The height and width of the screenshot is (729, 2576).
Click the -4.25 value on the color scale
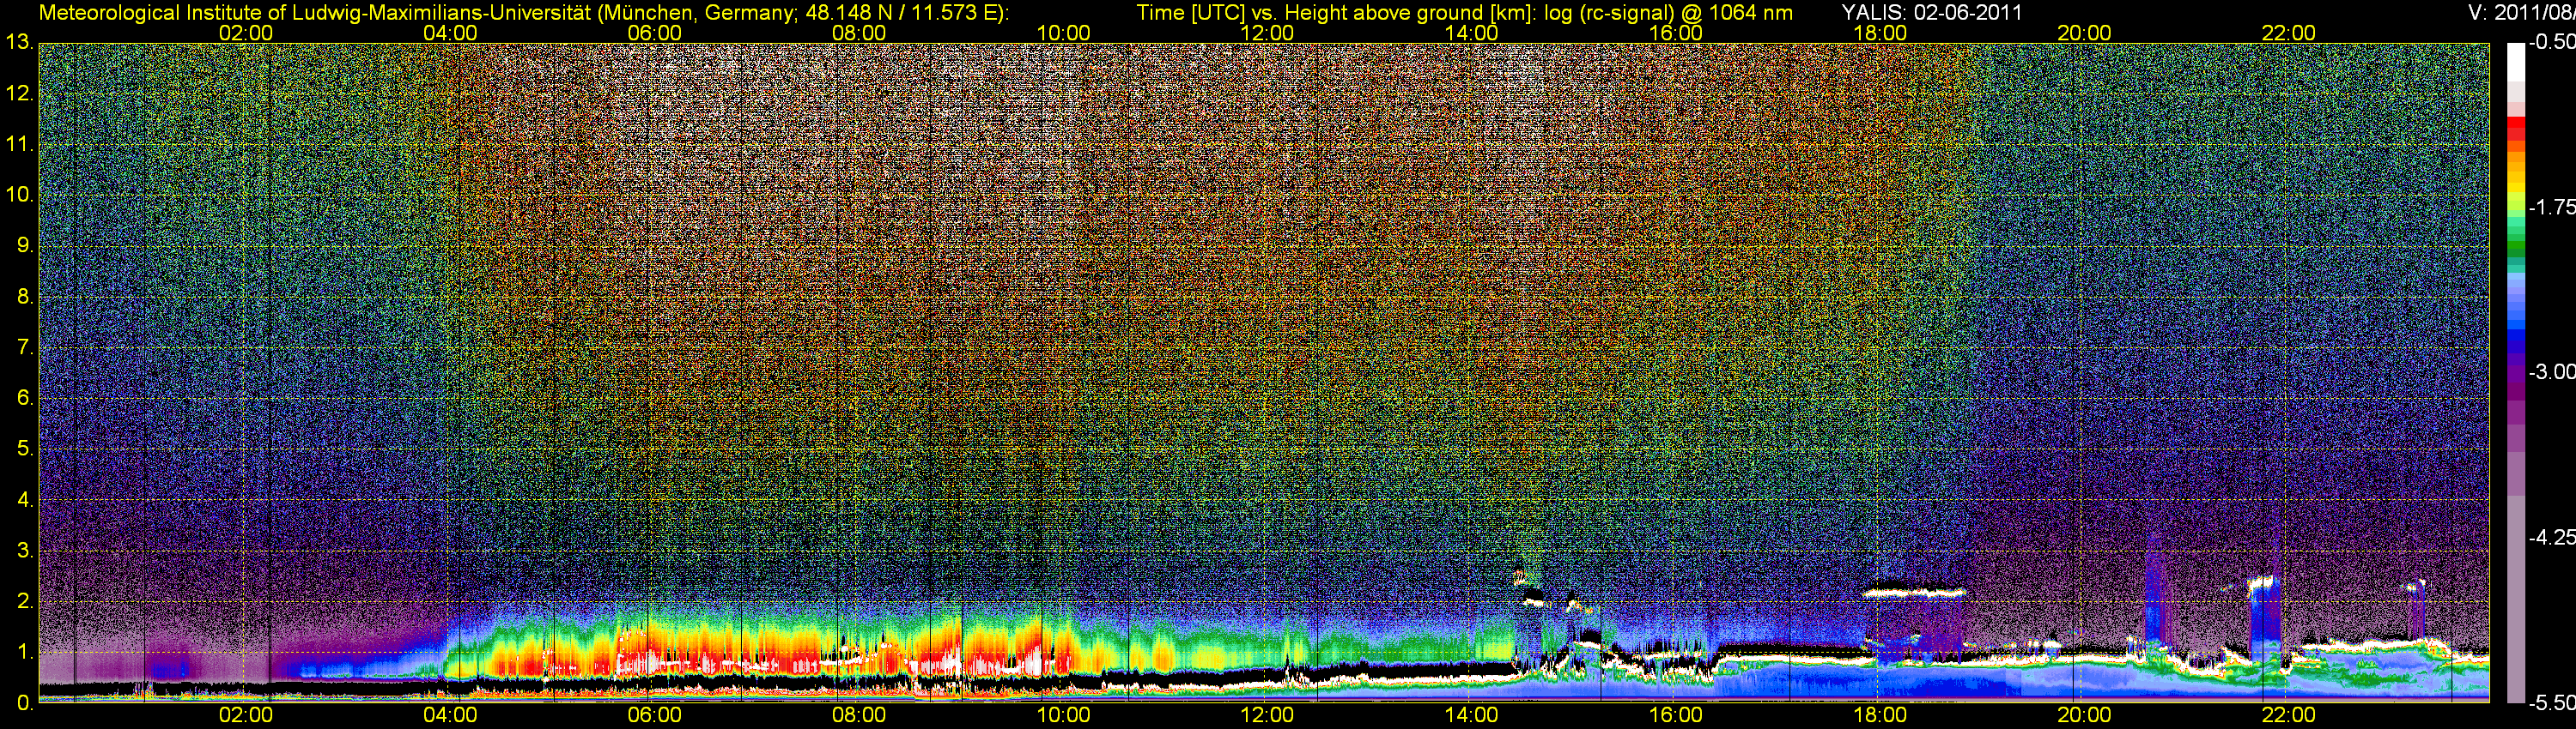2551,537
